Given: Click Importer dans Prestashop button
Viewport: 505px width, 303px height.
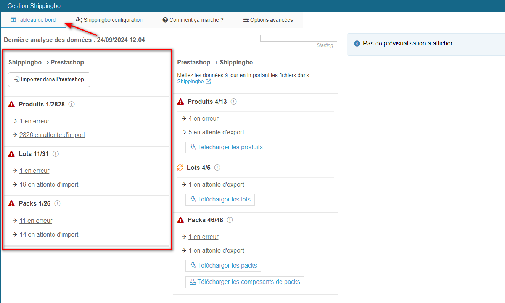Looking at the screenshot, I should tap(49, 79).
